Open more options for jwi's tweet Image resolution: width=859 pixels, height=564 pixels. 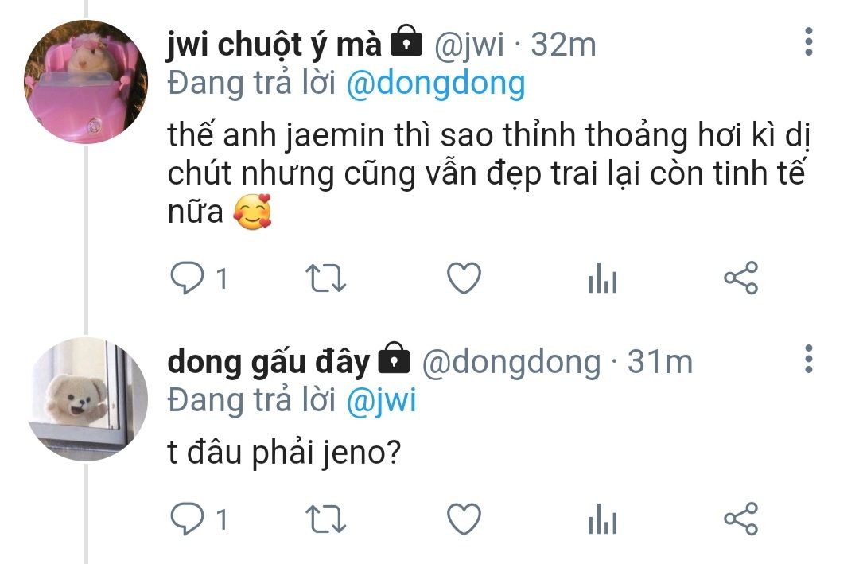click(x=809, y=41)
